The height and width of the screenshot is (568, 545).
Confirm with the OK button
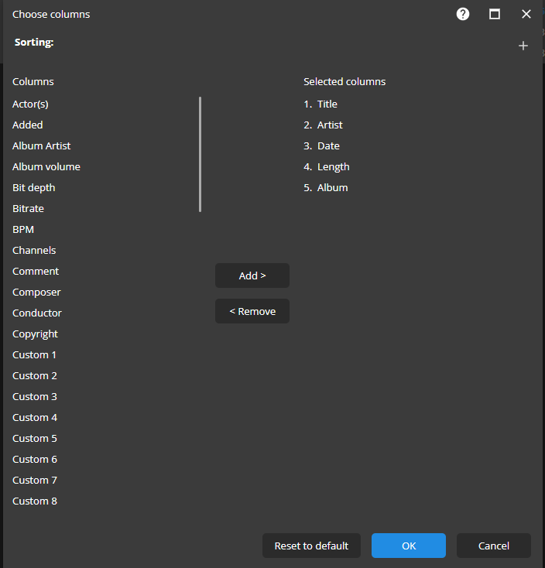409,546
